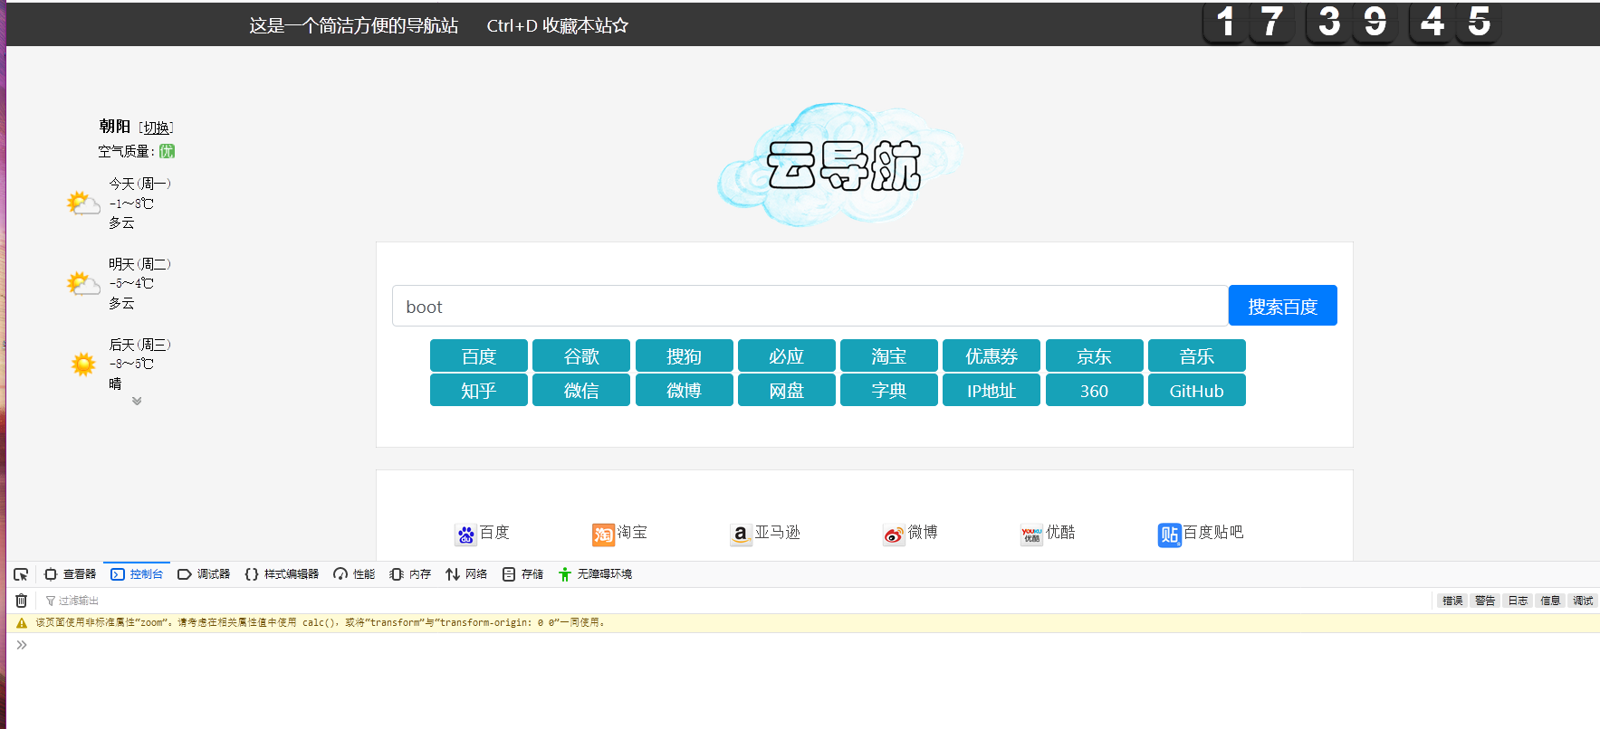Open the 百度贴吧 site link
This screenshot has height=729, width=1600.
(x=1213, y=533)
